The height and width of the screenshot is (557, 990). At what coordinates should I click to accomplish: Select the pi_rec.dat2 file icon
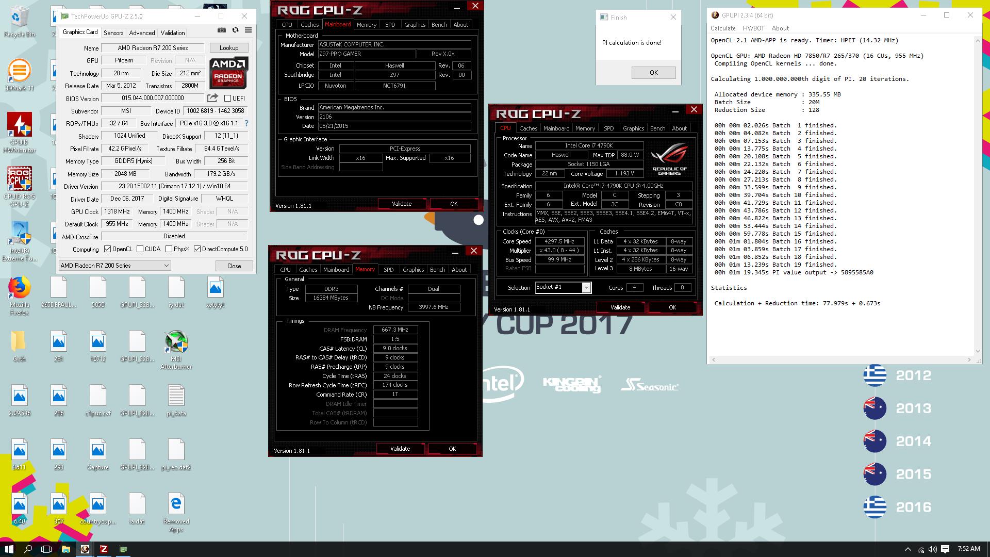(176, 454)
